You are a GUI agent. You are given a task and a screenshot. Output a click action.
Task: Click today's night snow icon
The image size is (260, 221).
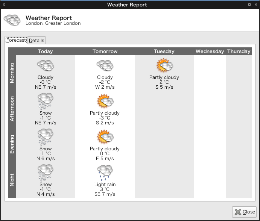[x=46, y=173]
